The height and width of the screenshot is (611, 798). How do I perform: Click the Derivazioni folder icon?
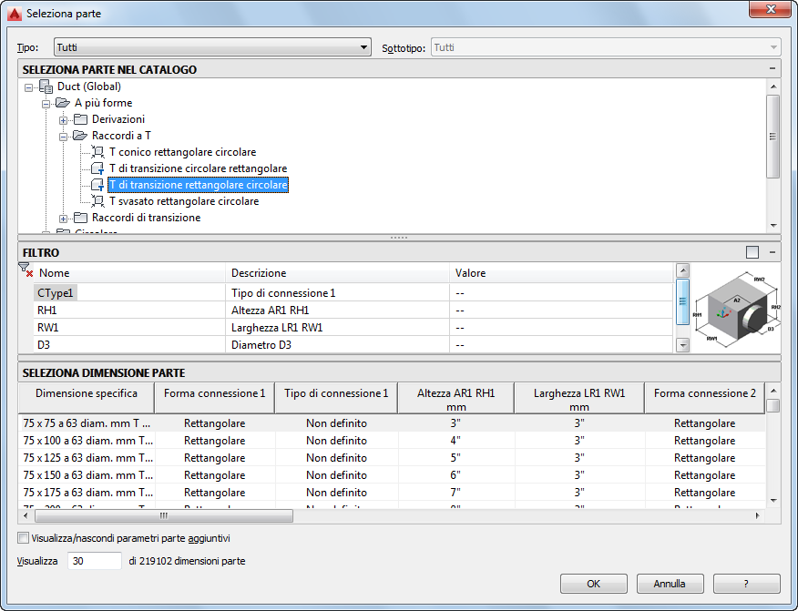(80, 119)
